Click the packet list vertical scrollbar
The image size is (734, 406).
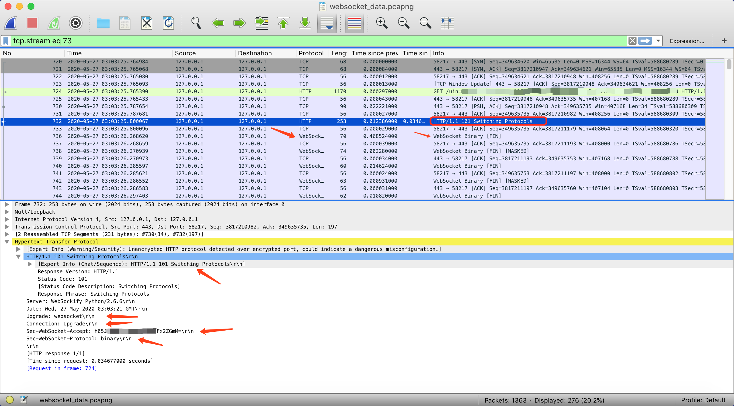pyautogui.click(x=729, y=129)
